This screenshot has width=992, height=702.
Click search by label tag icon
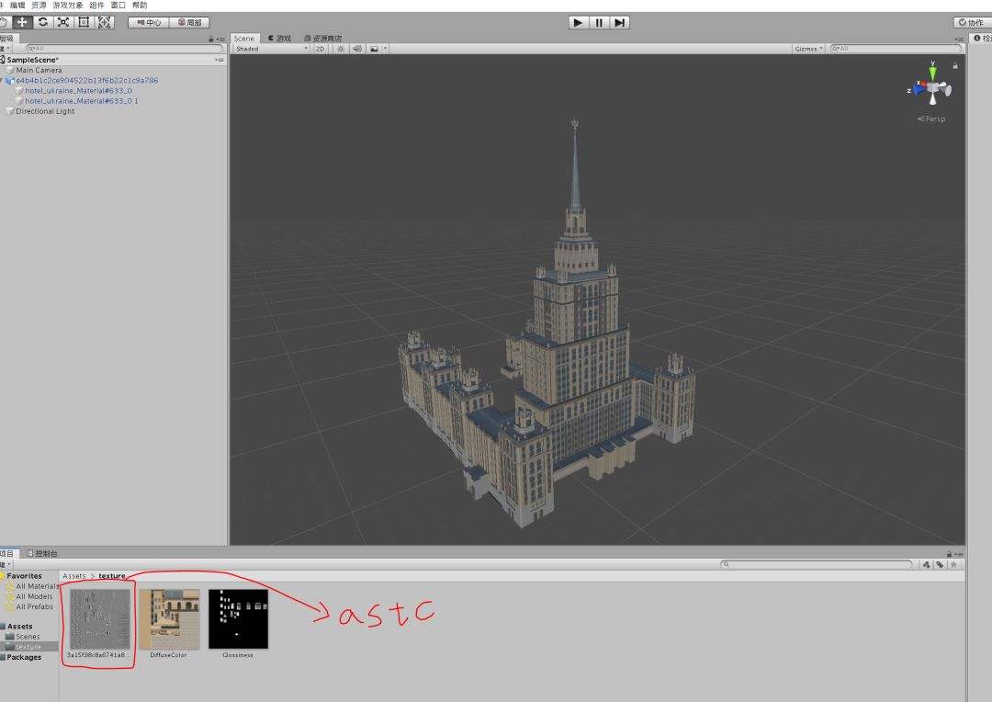(941, 564)
